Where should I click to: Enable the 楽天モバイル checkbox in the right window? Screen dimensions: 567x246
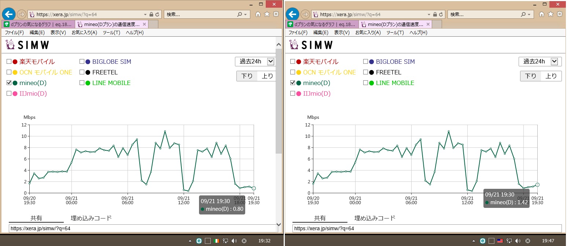click(293, 62)
